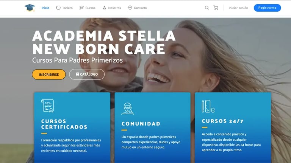Click the Contacto location pin icon

130,8
